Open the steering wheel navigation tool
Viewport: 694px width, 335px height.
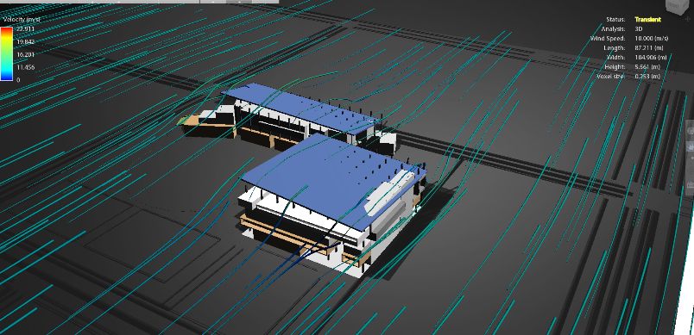pyautogui.click(x=691, y=131)
